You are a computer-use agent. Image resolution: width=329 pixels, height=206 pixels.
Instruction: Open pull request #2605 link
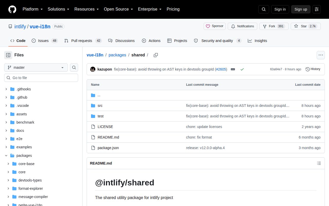coord(221,69)
